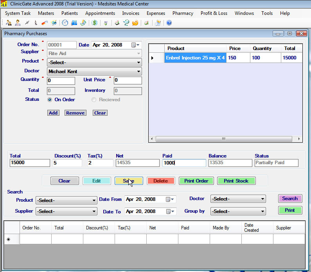Open the calendar picker for order Date
Image resolution: width=311 pixels, height=272 pixels.
click(x=136, y=45)
